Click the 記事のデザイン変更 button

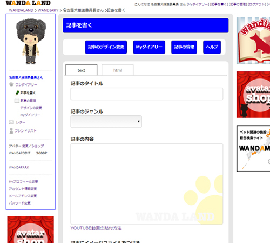tap(106, 47)
